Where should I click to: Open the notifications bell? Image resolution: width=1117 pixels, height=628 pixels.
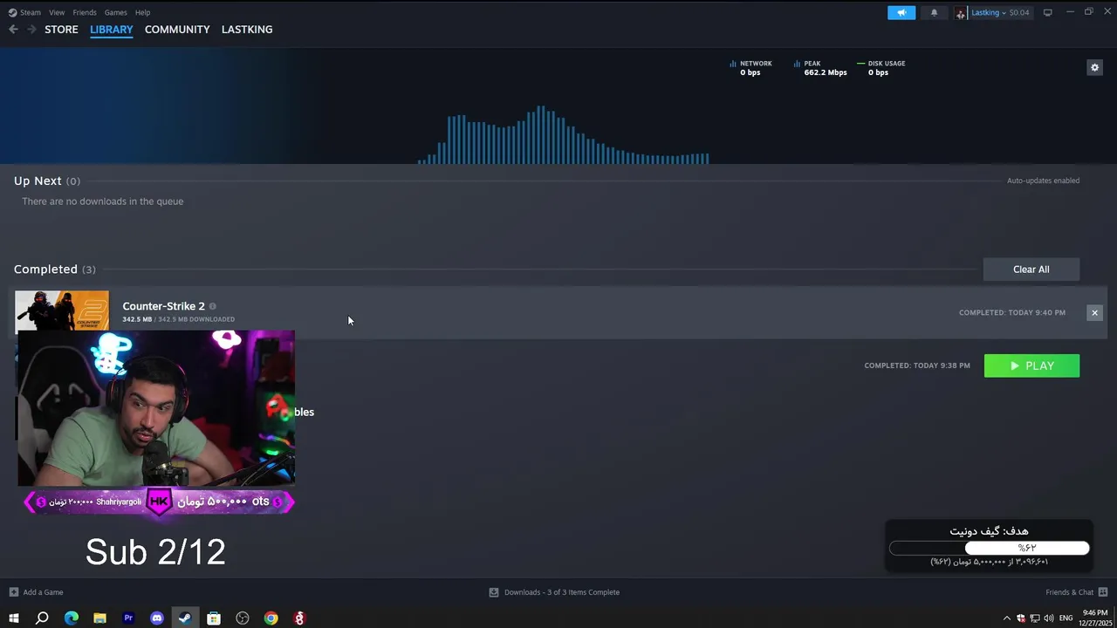coord(935,12)
